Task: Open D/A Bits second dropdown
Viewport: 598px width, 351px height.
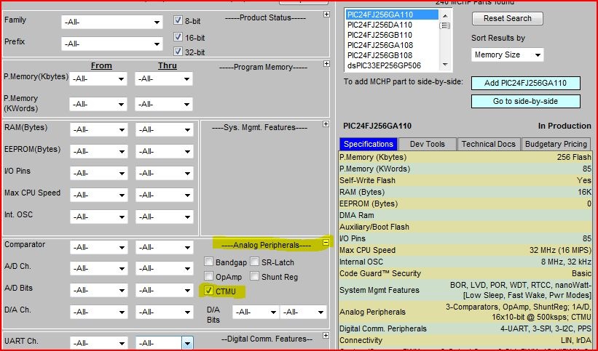Action: pos(303,312)
